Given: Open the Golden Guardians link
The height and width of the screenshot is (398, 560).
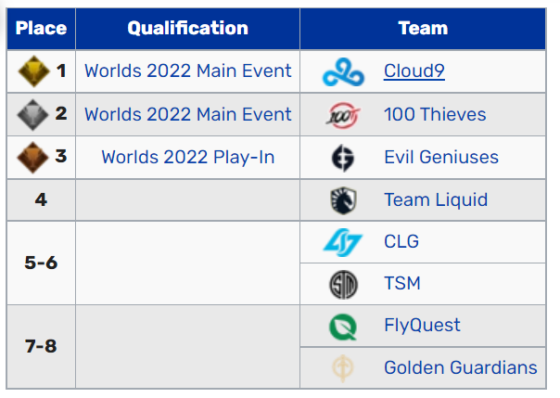Looking at the screenshot, I should 461,367.
